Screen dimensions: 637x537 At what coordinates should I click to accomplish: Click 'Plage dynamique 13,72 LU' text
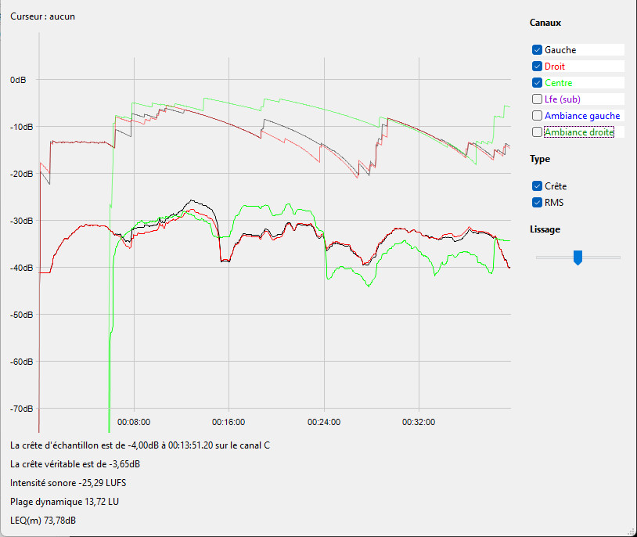point(65,502)
